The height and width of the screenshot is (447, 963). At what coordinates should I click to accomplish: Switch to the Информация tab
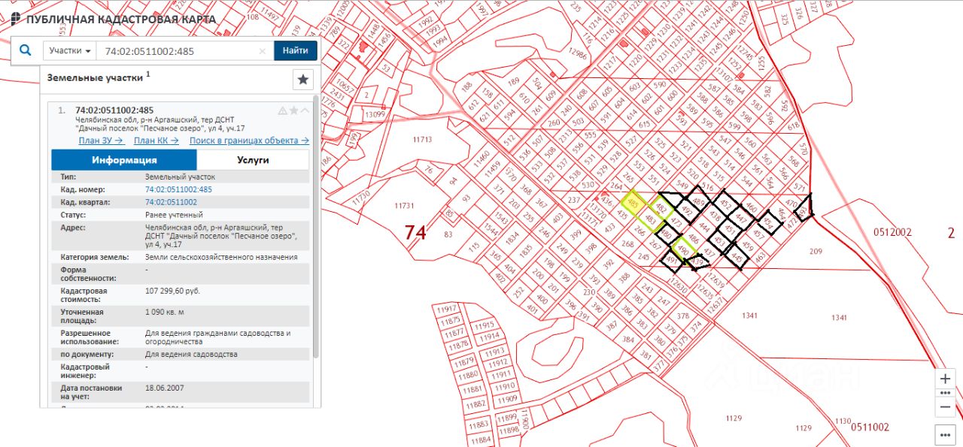click(124, 160)
